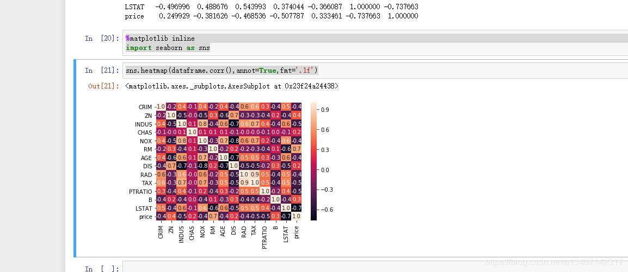Click the price label on heatmap y-axis
This screenshot has height=272, width=628.
tap(145, 217)
